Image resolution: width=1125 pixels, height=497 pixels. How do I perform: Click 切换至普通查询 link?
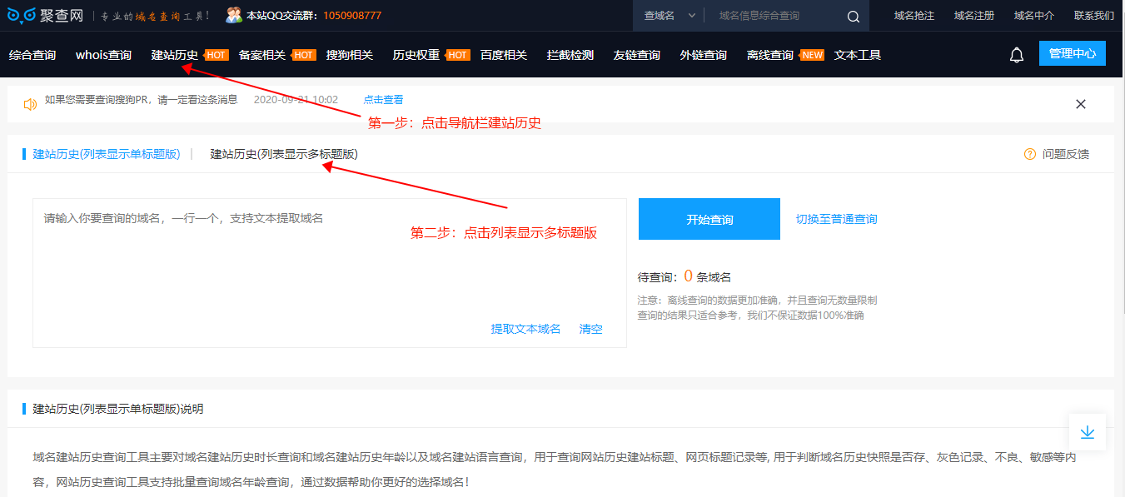836,219
